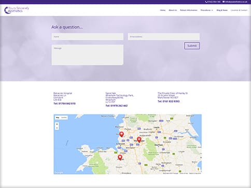Zoom in on the map with plus button
The height and width of the screenshot is (188, 251).
[57, 124]
